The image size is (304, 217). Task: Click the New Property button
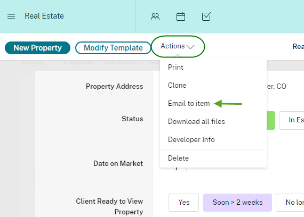(x=38, y=48)
